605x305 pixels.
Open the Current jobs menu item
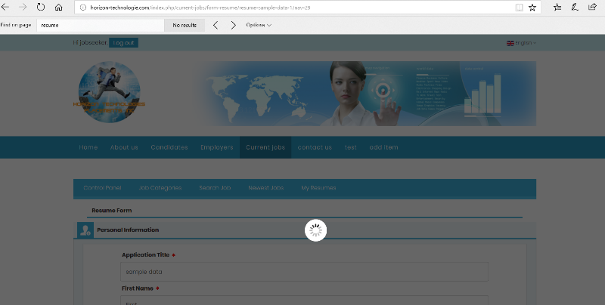coord(265,147)
